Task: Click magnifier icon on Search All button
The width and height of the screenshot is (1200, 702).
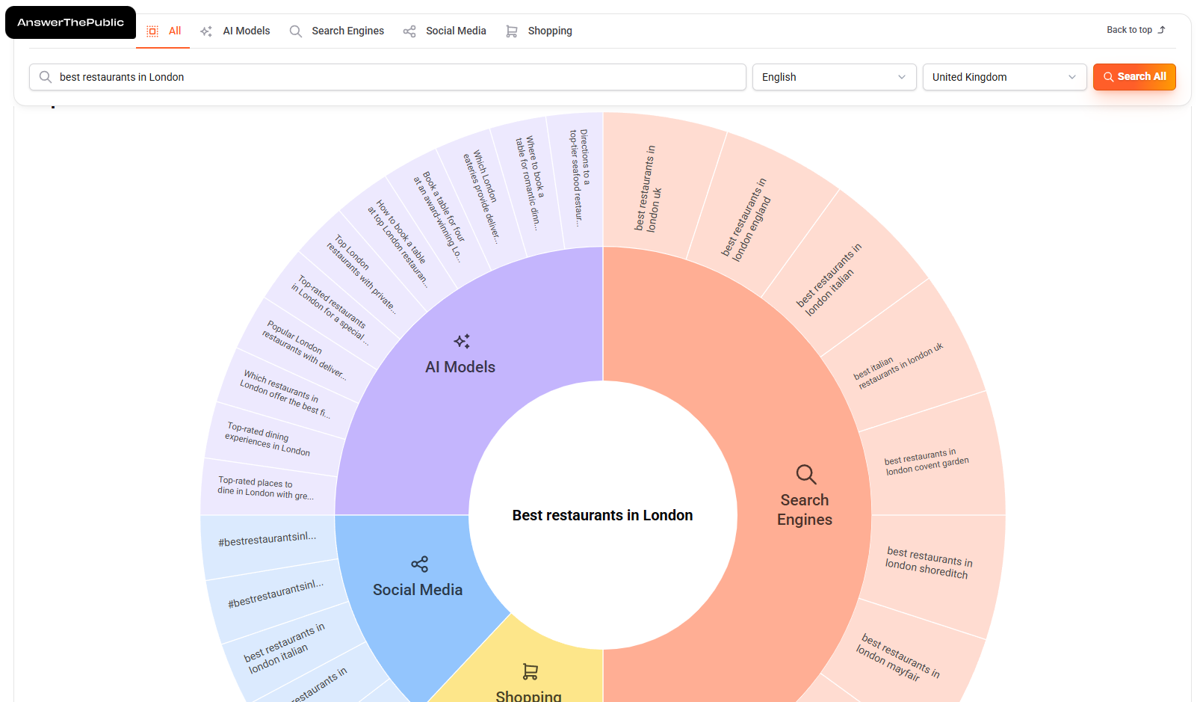Action: point(1109,77)
